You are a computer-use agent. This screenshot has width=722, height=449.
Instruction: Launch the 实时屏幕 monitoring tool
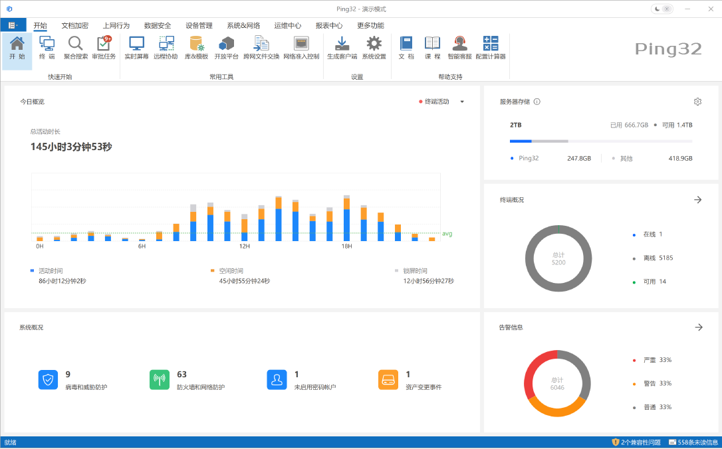tap(136, 46)
